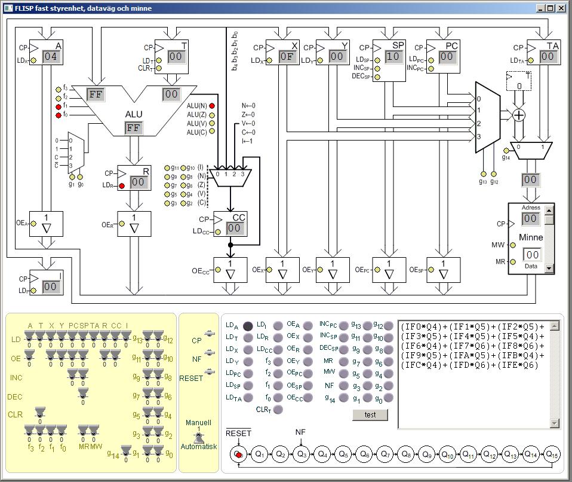Click the OEX LED on the X buffer
This screenshot has height=482, width=572.
(x=269, y=270)
